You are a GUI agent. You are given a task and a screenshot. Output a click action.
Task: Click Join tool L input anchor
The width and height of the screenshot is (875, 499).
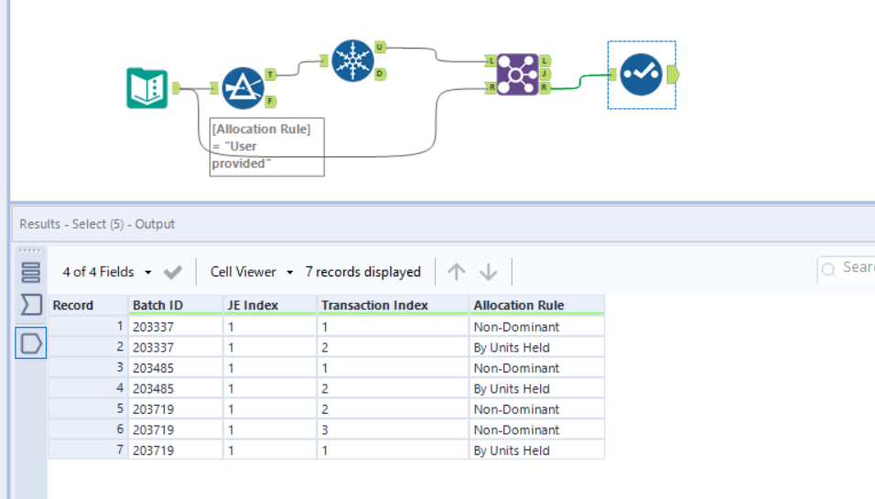[492, 60]
